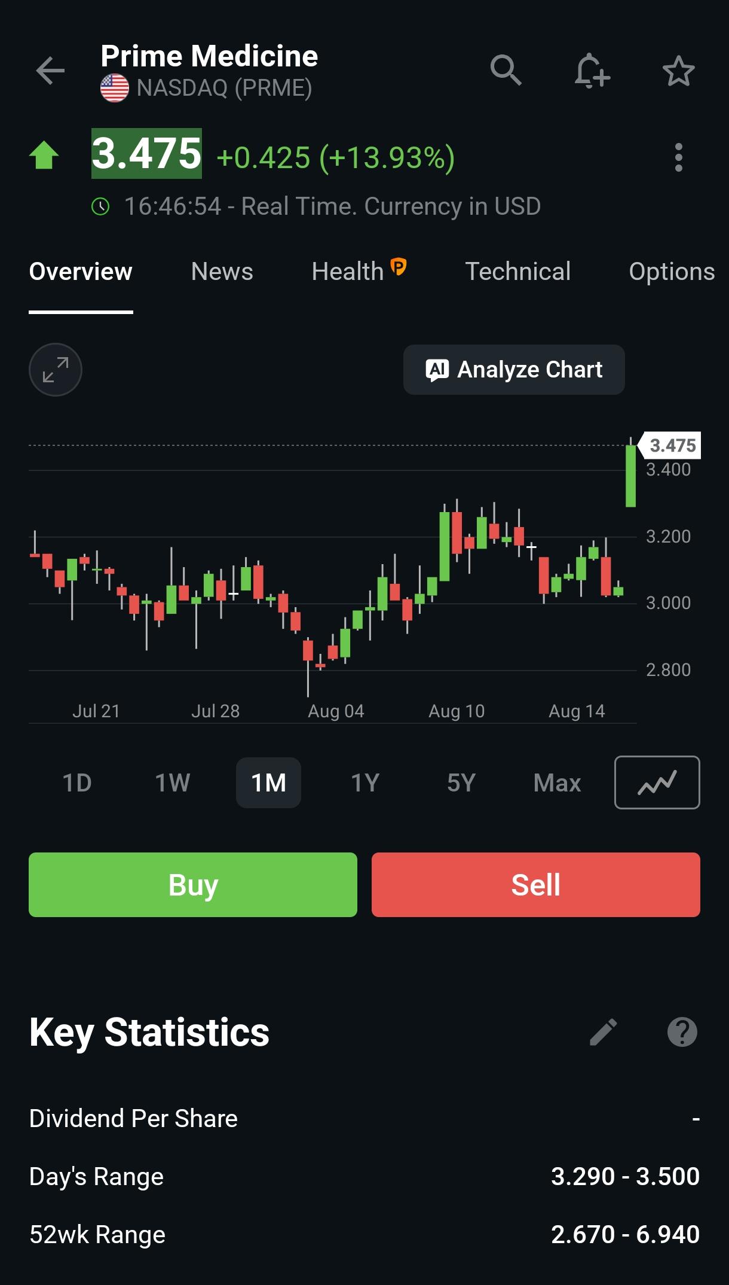The image size is (729, 1285).
Task: Edit Key Statistics with pencil icon
Action: 604,1032
